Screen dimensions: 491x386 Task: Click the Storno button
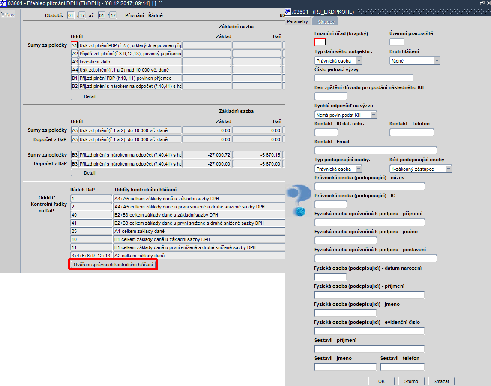coord(411,381)
